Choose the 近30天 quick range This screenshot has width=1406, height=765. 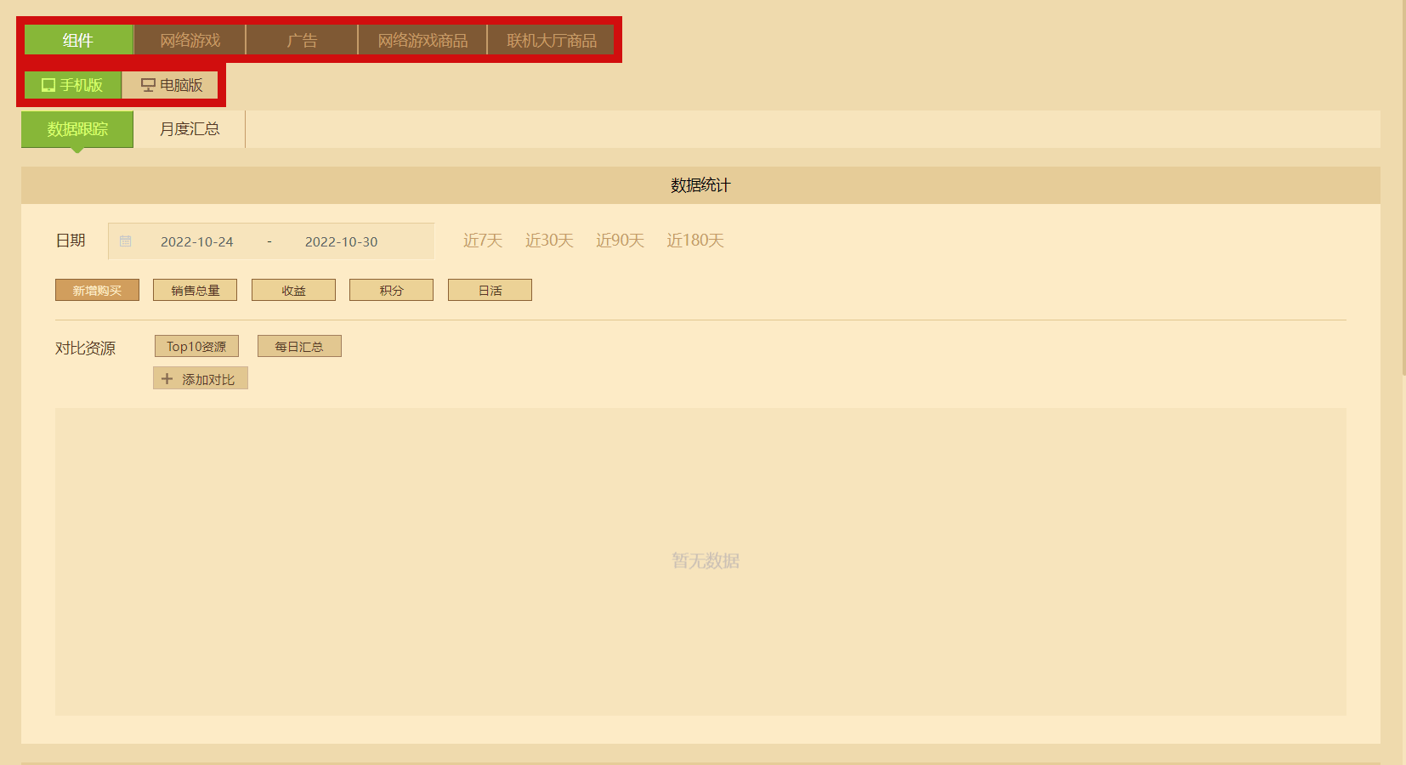[549, 241]
